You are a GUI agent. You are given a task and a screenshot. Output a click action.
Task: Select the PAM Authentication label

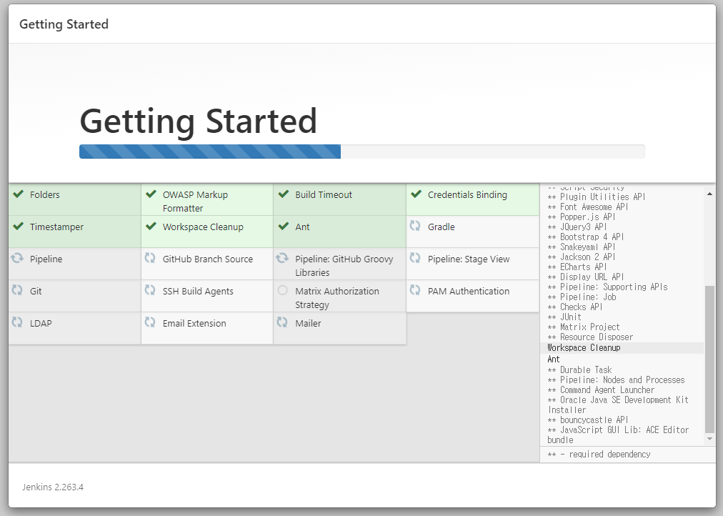click(x=469, y=292)
